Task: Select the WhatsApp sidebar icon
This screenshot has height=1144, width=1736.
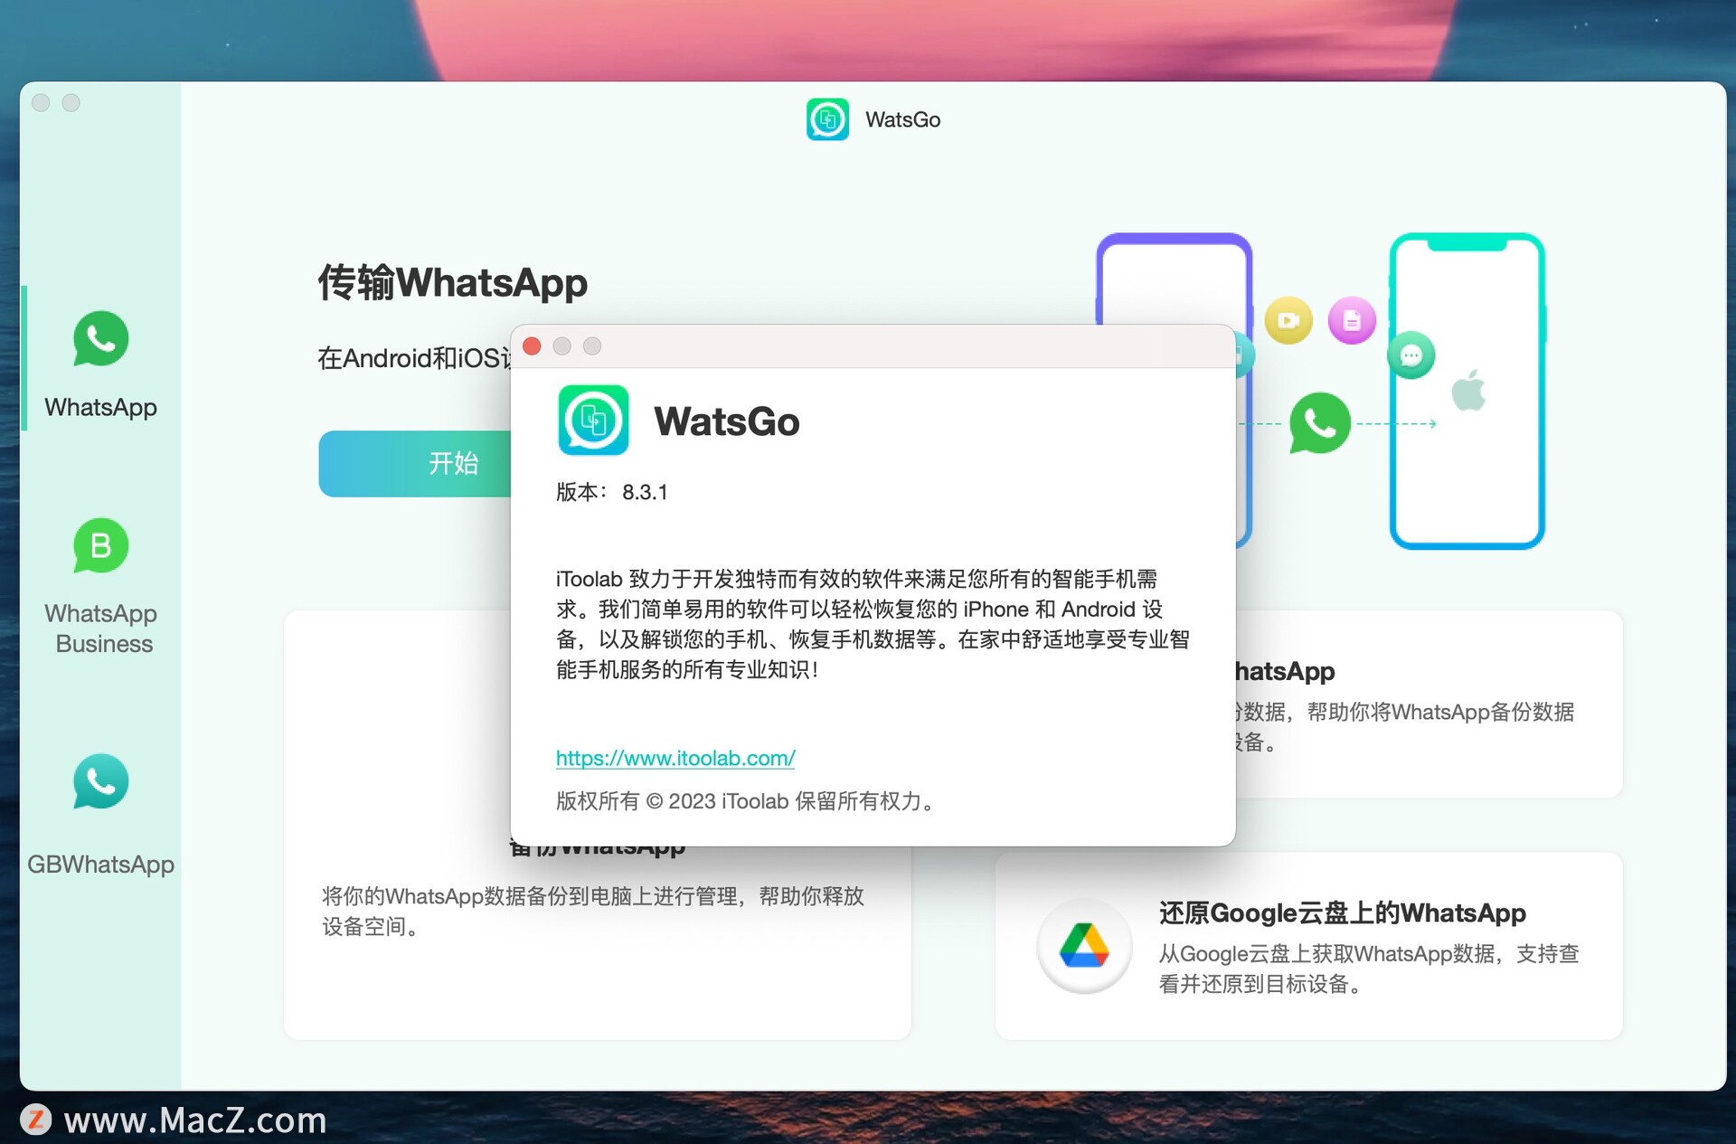Action: 100,339
